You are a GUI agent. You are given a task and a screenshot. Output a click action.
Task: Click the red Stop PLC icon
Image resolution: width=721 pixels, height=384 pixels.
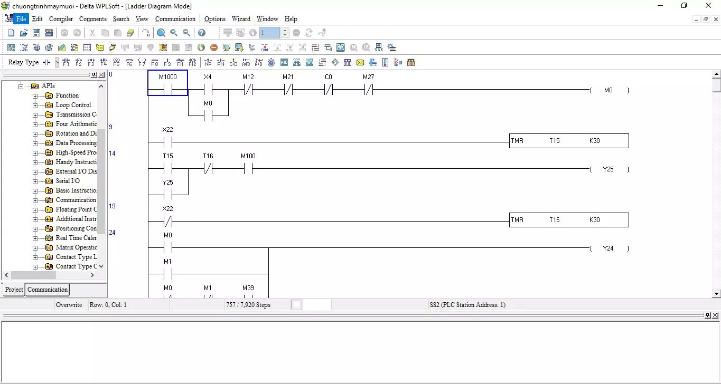point(214,47)
